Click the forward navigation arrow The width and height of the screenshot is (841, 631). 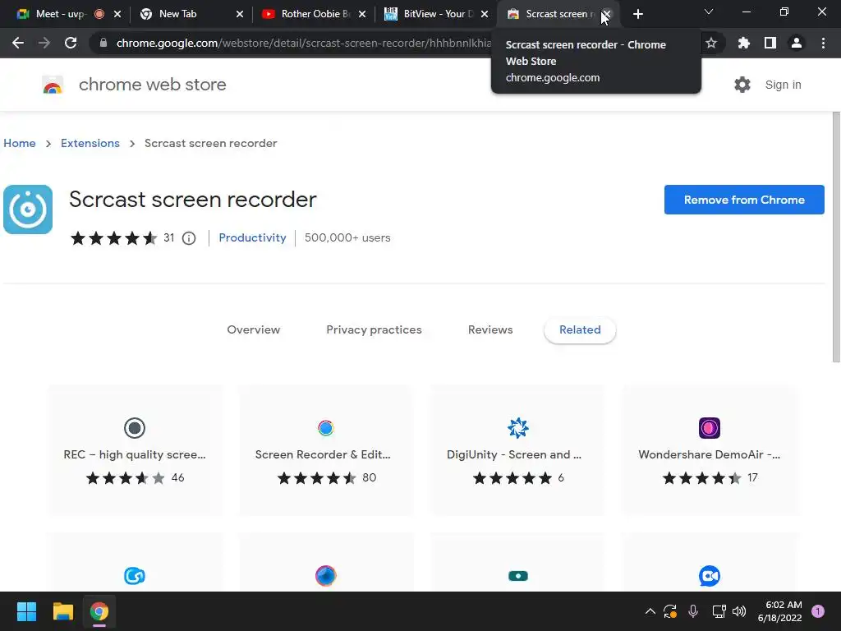tap(44, 43)
